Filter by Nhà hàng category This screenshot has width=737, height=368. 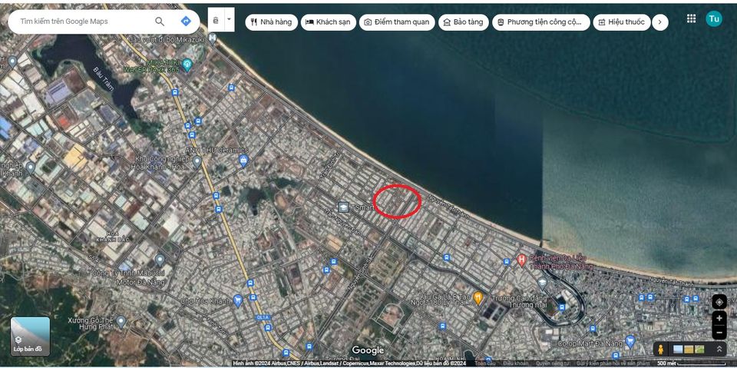click(271, 22)
